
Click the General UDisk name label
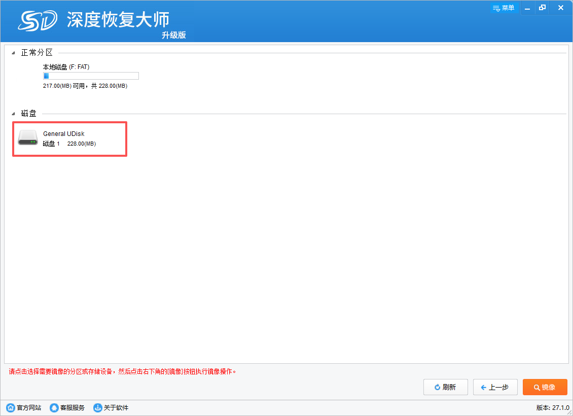[64, 134]
